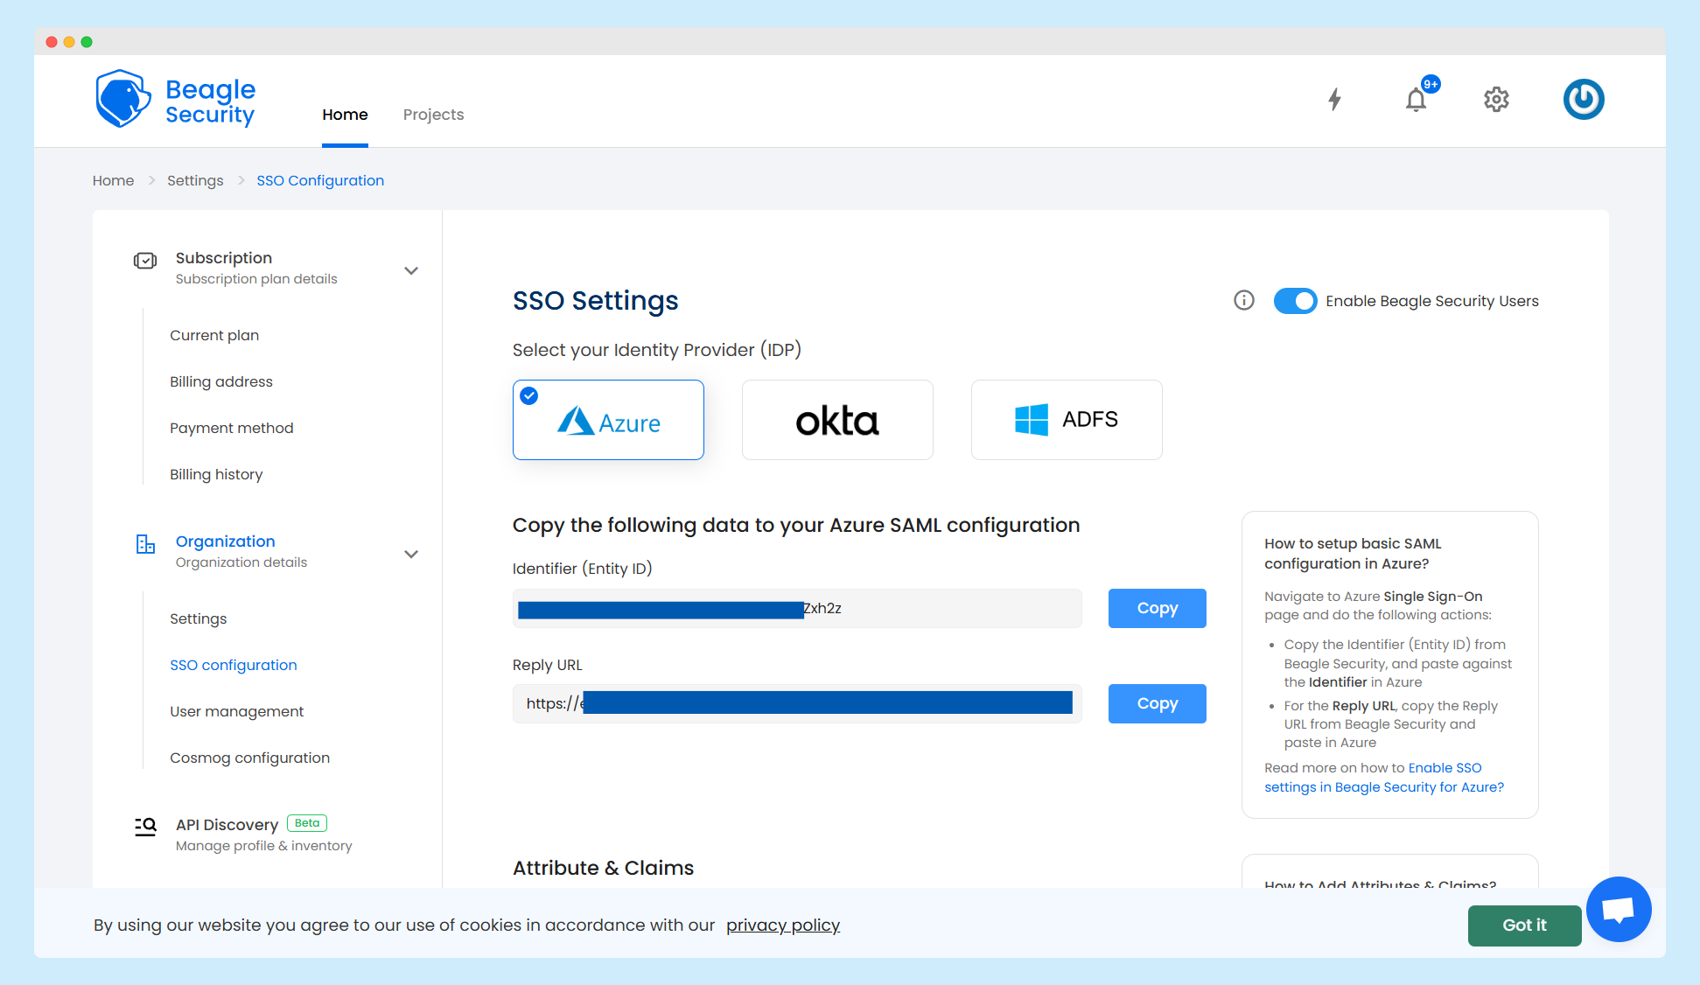Viewport: 1700px width, 985px height.
Task: Switch to the Projects tab
Action: tap(433, 115)
